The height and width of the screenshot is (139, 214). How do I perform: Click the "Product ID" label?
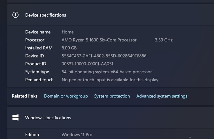click(x=36, y=64)
